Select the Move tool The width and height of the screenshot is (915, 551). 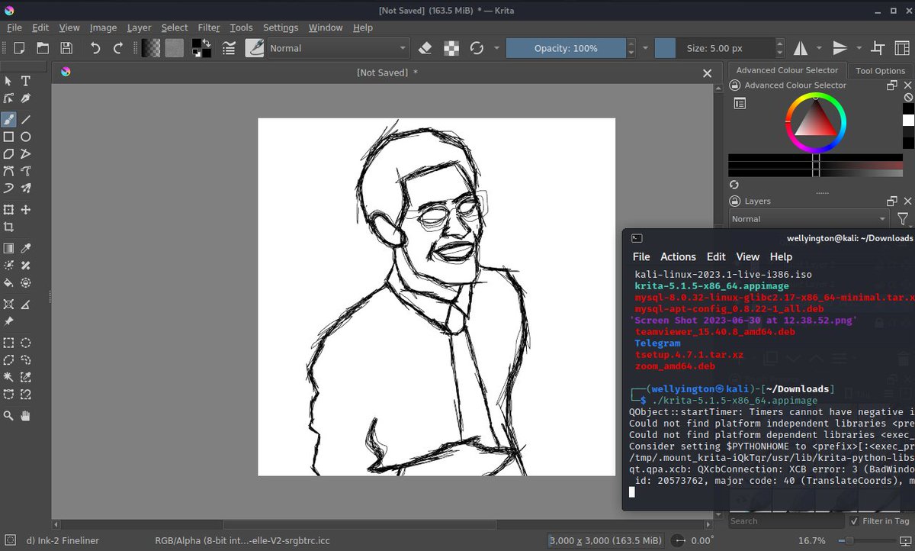pyautogui.click(x=25, y=210)
